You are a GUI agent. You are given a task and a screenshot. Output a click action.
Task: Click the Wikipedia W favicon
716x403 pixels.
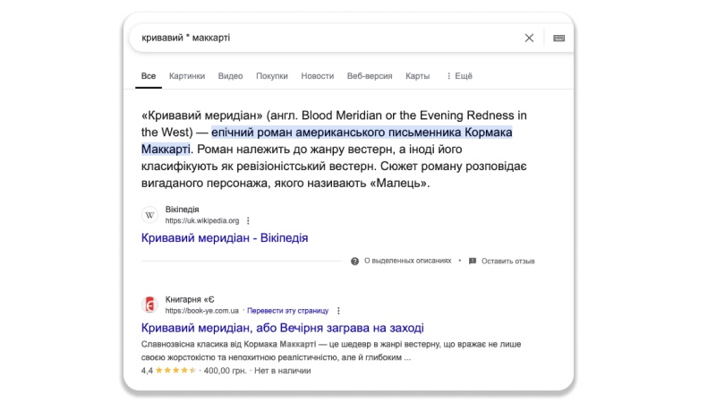click(149, 215)
